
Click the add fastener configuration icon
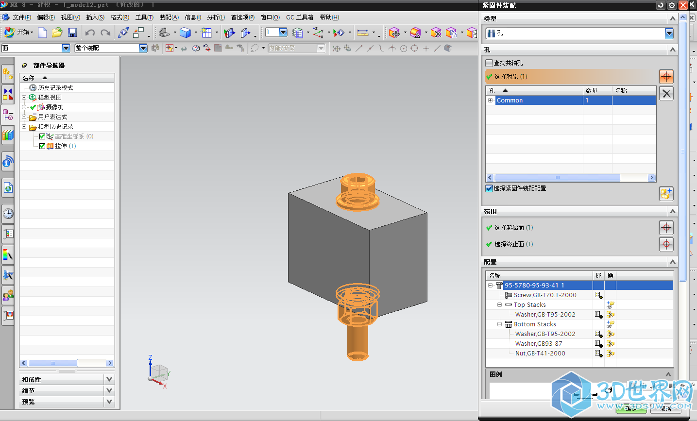[x=666, y=193]
